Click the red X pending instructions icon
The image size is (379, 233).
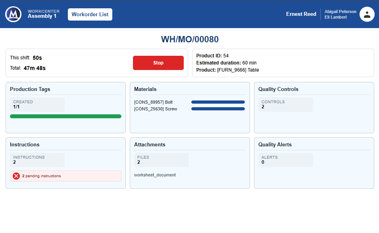pos(16,176)
